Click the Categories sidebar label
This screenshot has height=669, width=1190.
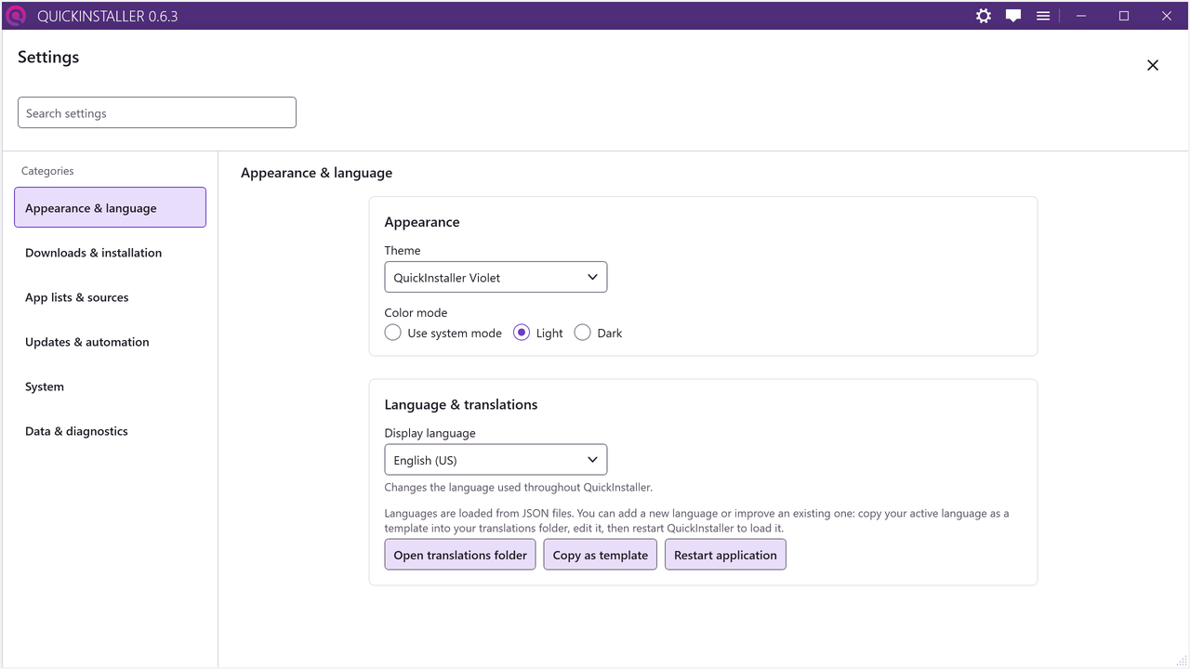(47, 171)
